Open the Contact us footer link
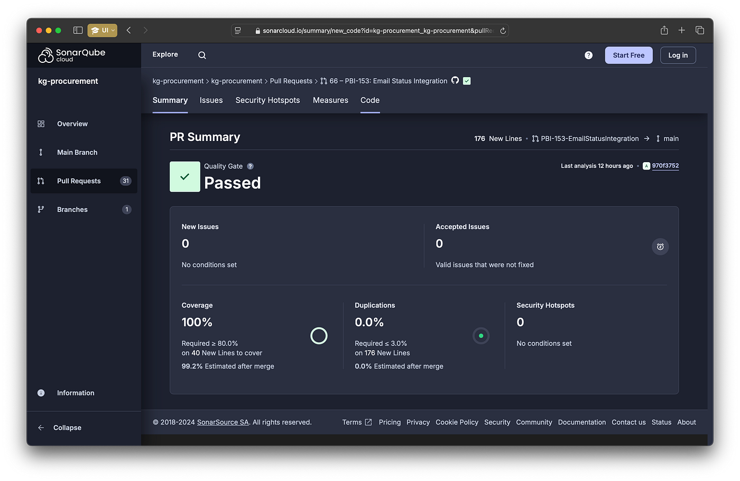The width and height of the screenshot is (740, 481). [628, 422]
